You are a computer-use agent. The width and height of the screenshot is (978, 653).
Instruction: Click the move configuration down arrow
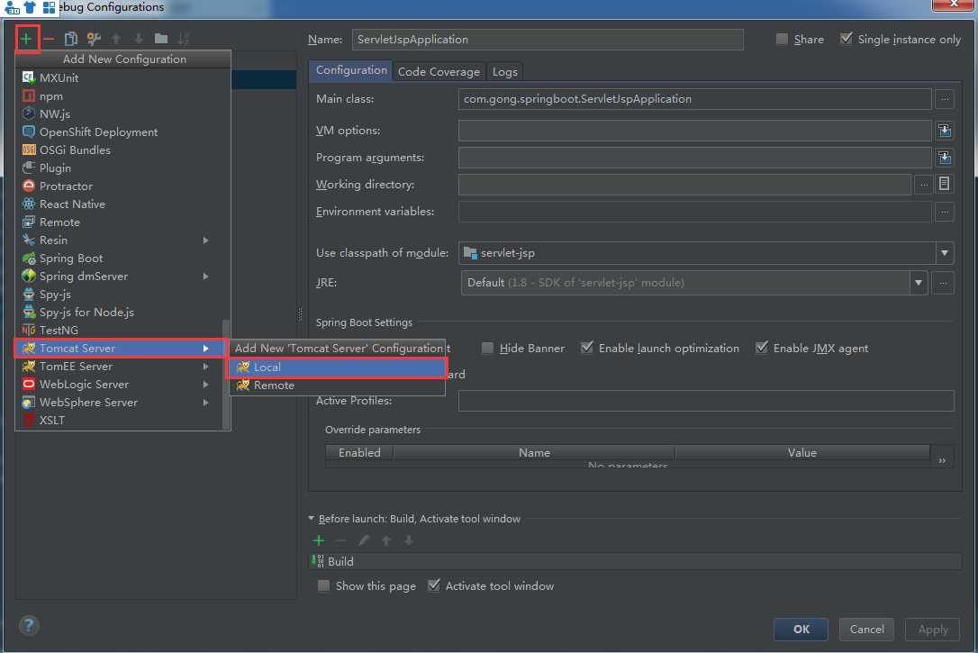click(139, 39)
